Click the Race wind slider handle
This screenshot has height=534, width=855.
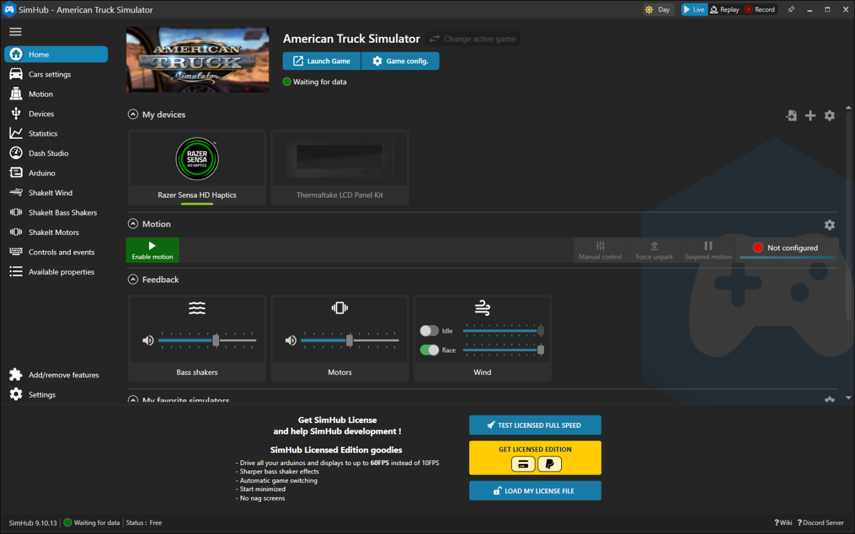click(540, 350)
